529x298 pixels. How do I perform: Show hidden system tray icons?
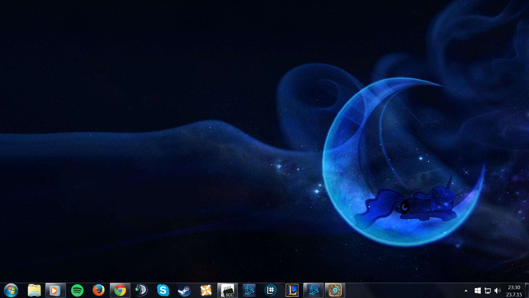click(x=466, y=291)
